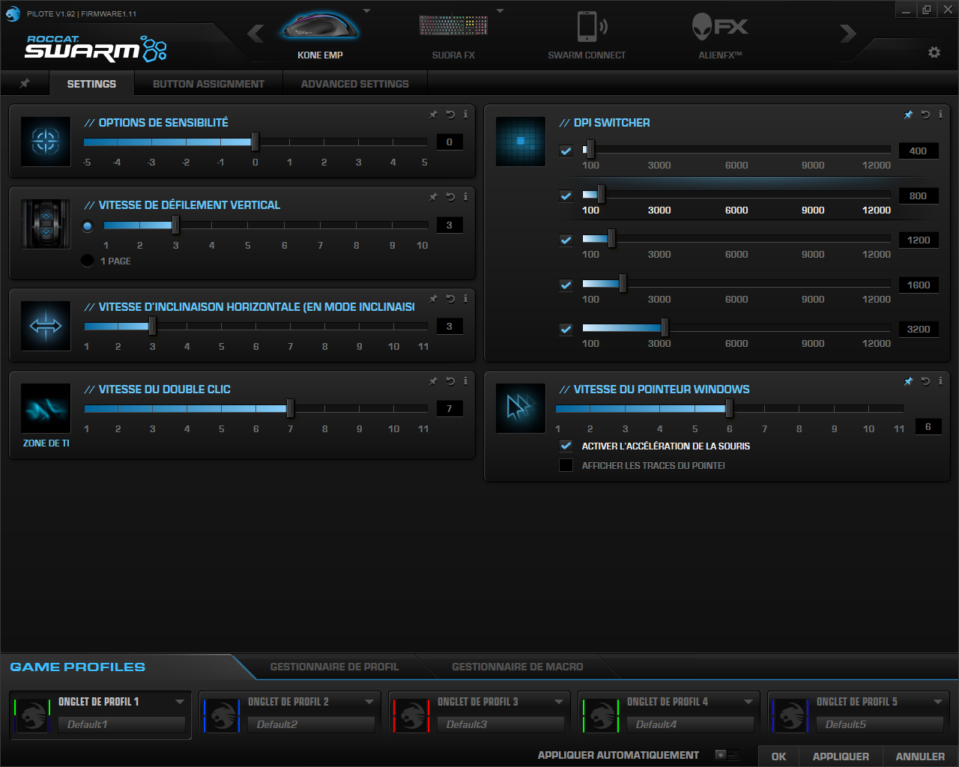Disable Activer l'accélération de la souris

pyautogui.click(x=566, y=446)
